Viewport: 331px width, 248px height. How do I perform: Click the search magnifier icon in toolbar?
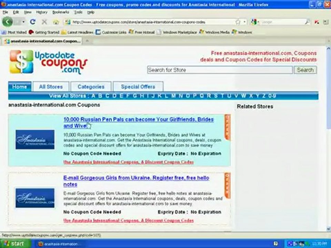(x=307, y=22)
